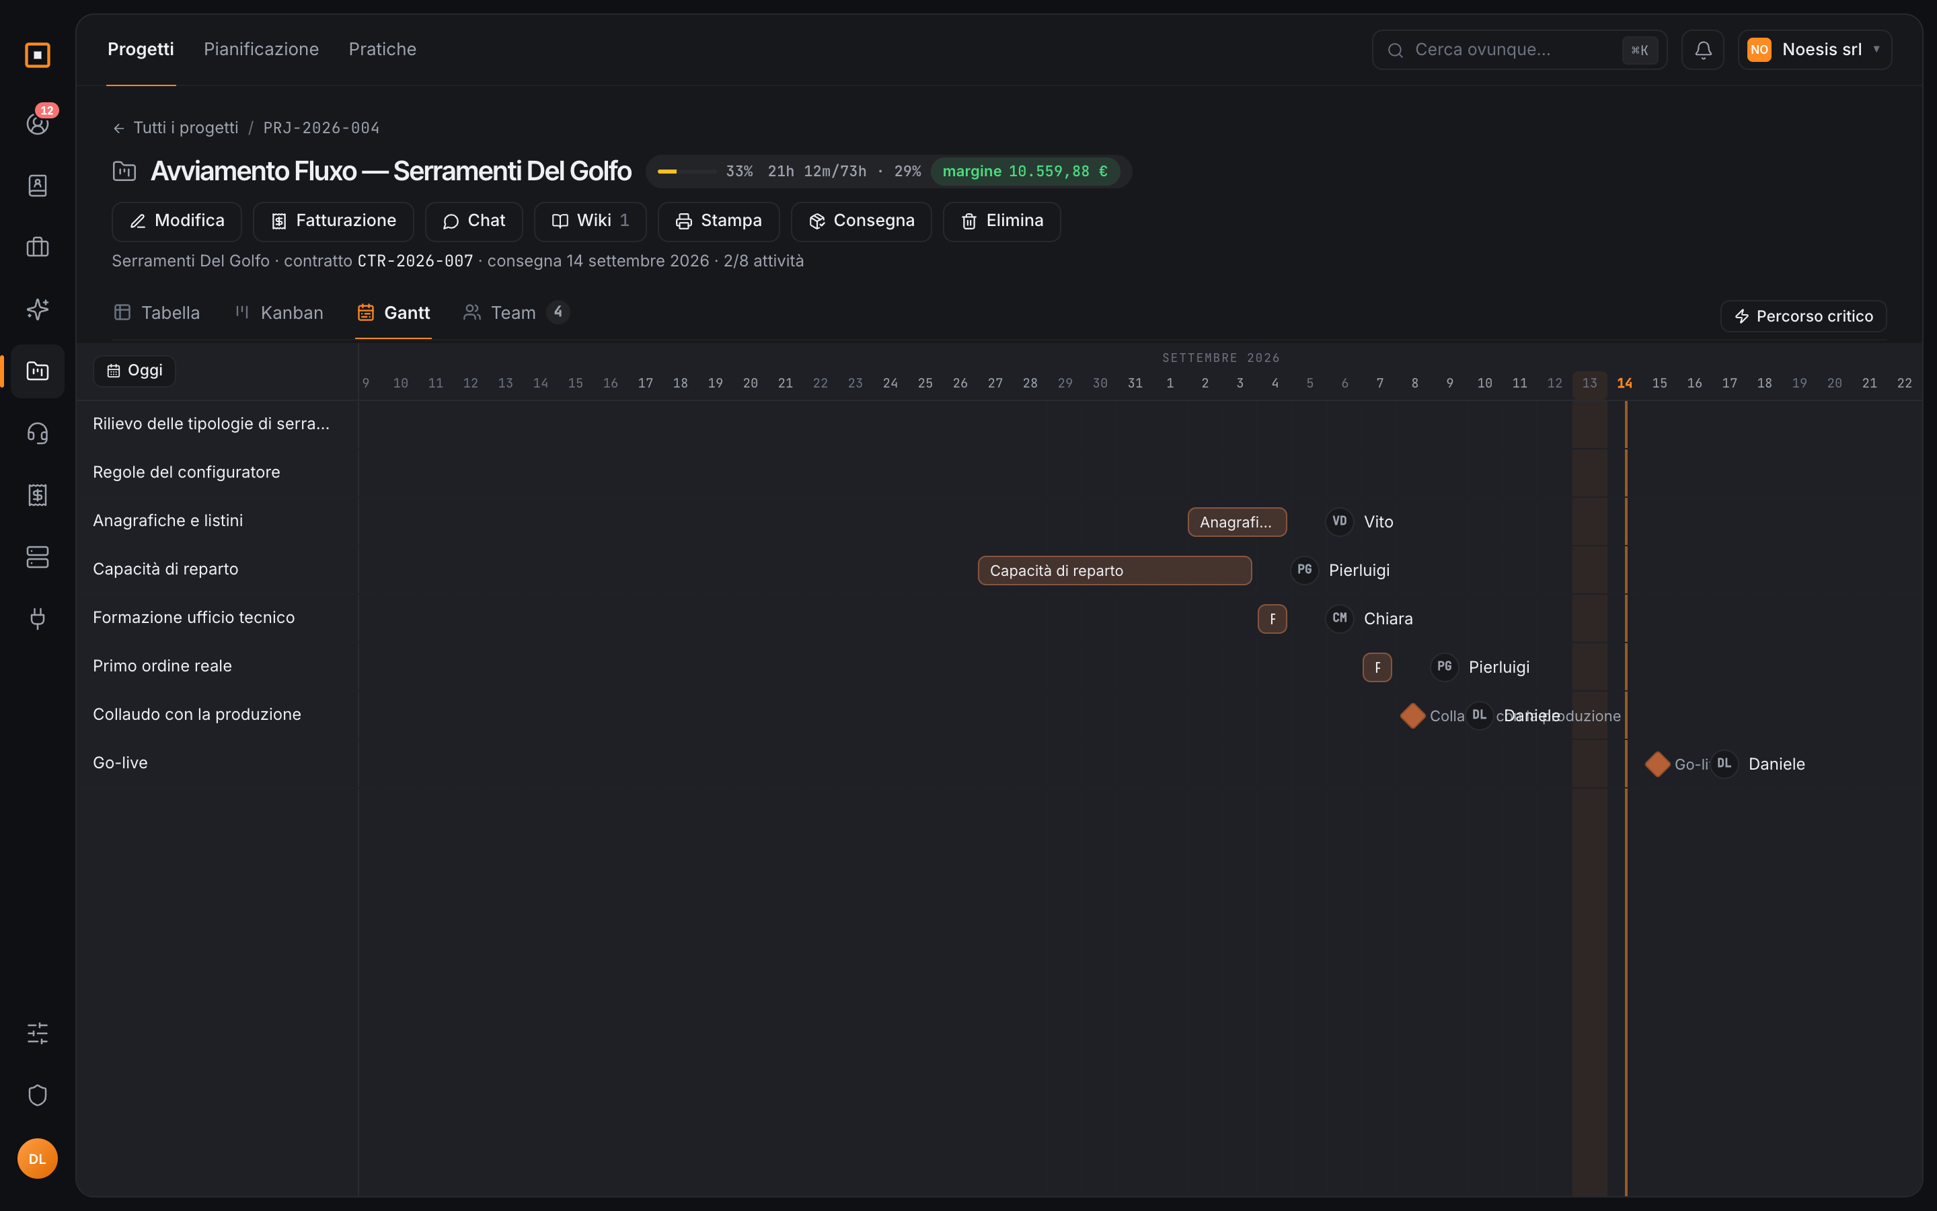Click the Go-live milestone diamond
This screenshot has height=1211, width=1937.
(1657, 764)
